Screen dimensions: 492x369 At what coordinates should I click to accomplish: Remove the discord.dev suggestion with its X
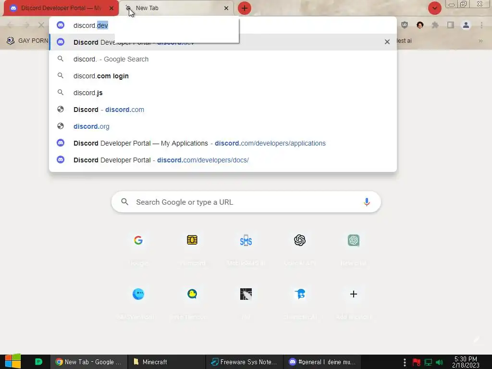(387, 42)
